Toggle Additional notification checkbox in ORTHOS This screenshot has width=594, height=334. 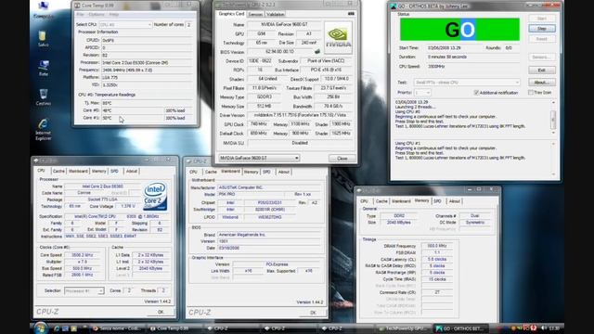476,93
